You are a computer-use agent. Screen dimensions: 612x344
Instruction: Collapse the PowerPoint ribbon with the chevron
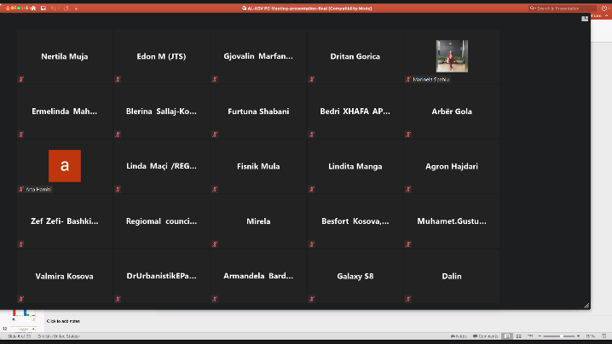point(606,16)
